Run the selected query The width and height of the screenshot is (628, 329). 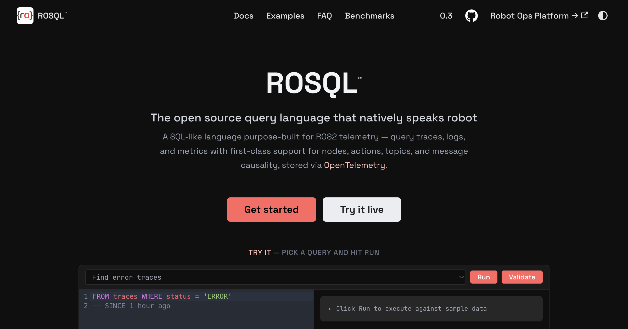[484, 277]
